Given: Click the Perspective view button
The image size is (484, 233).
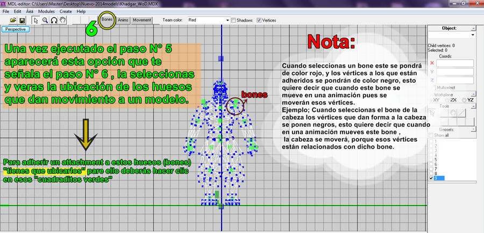Looking at the screenshot, I should (x=16, y=30).
